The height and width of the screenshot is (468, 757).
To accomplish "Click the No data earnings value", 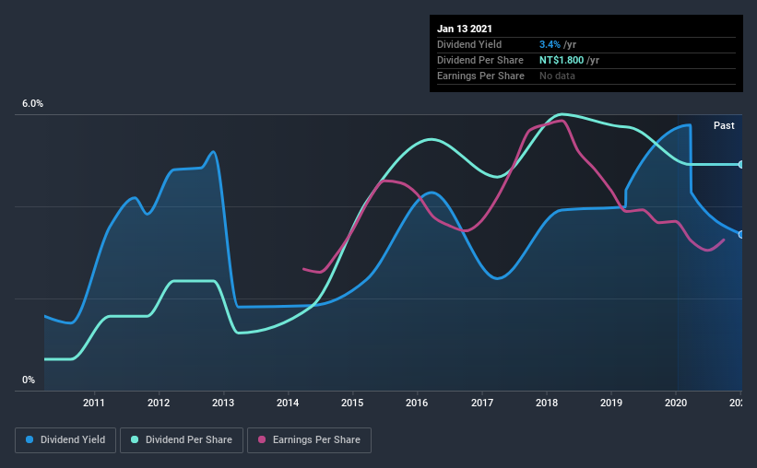I will click(557, 76).
